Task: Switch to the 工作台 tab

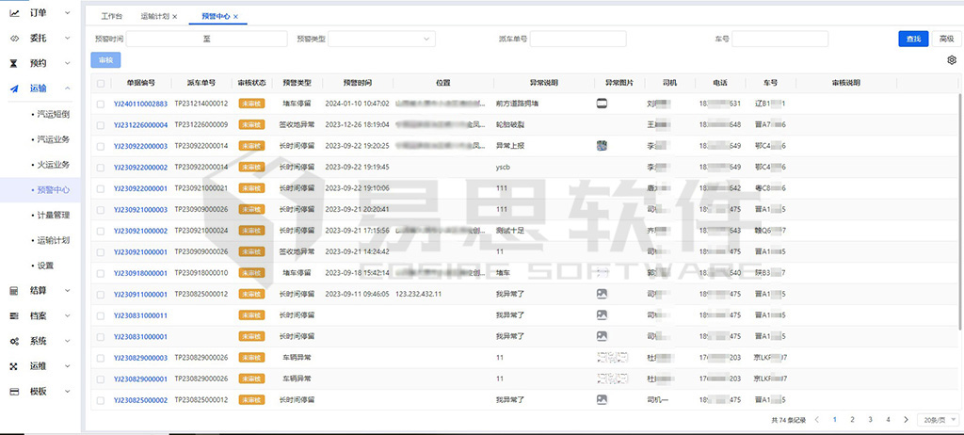Action: [x=111, y=17]
